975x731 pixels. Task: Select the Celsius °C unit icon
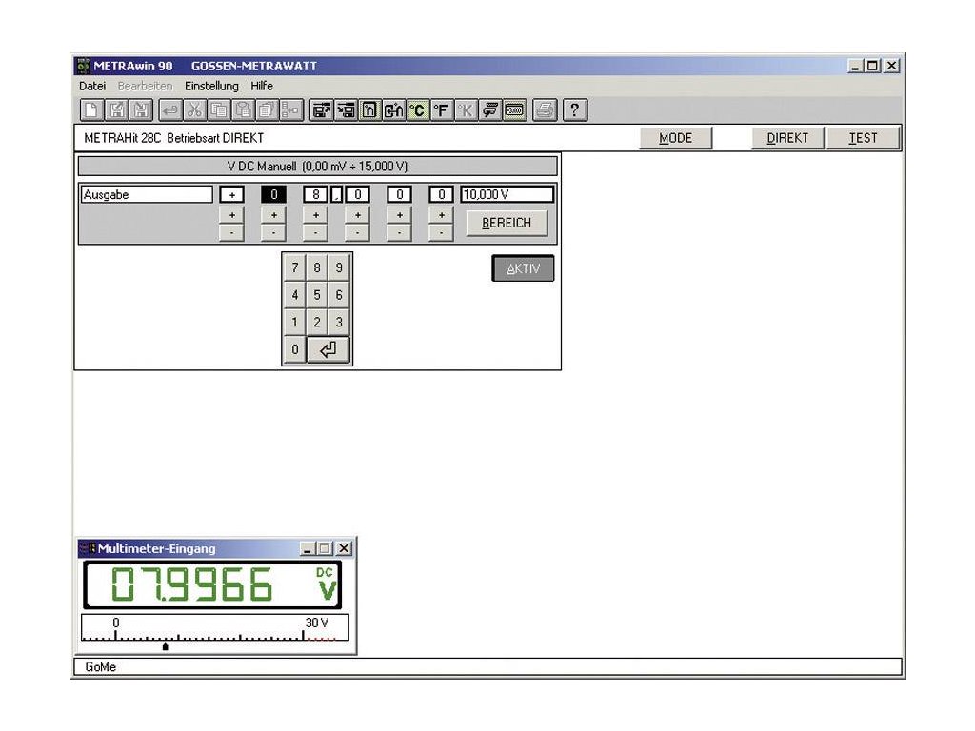(x=418, y=110)
